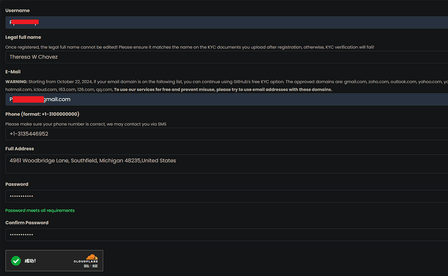Screen dimensions: 448x276
Task: Click the green 'Password meets all requirements' message
Action: (40, 210)
